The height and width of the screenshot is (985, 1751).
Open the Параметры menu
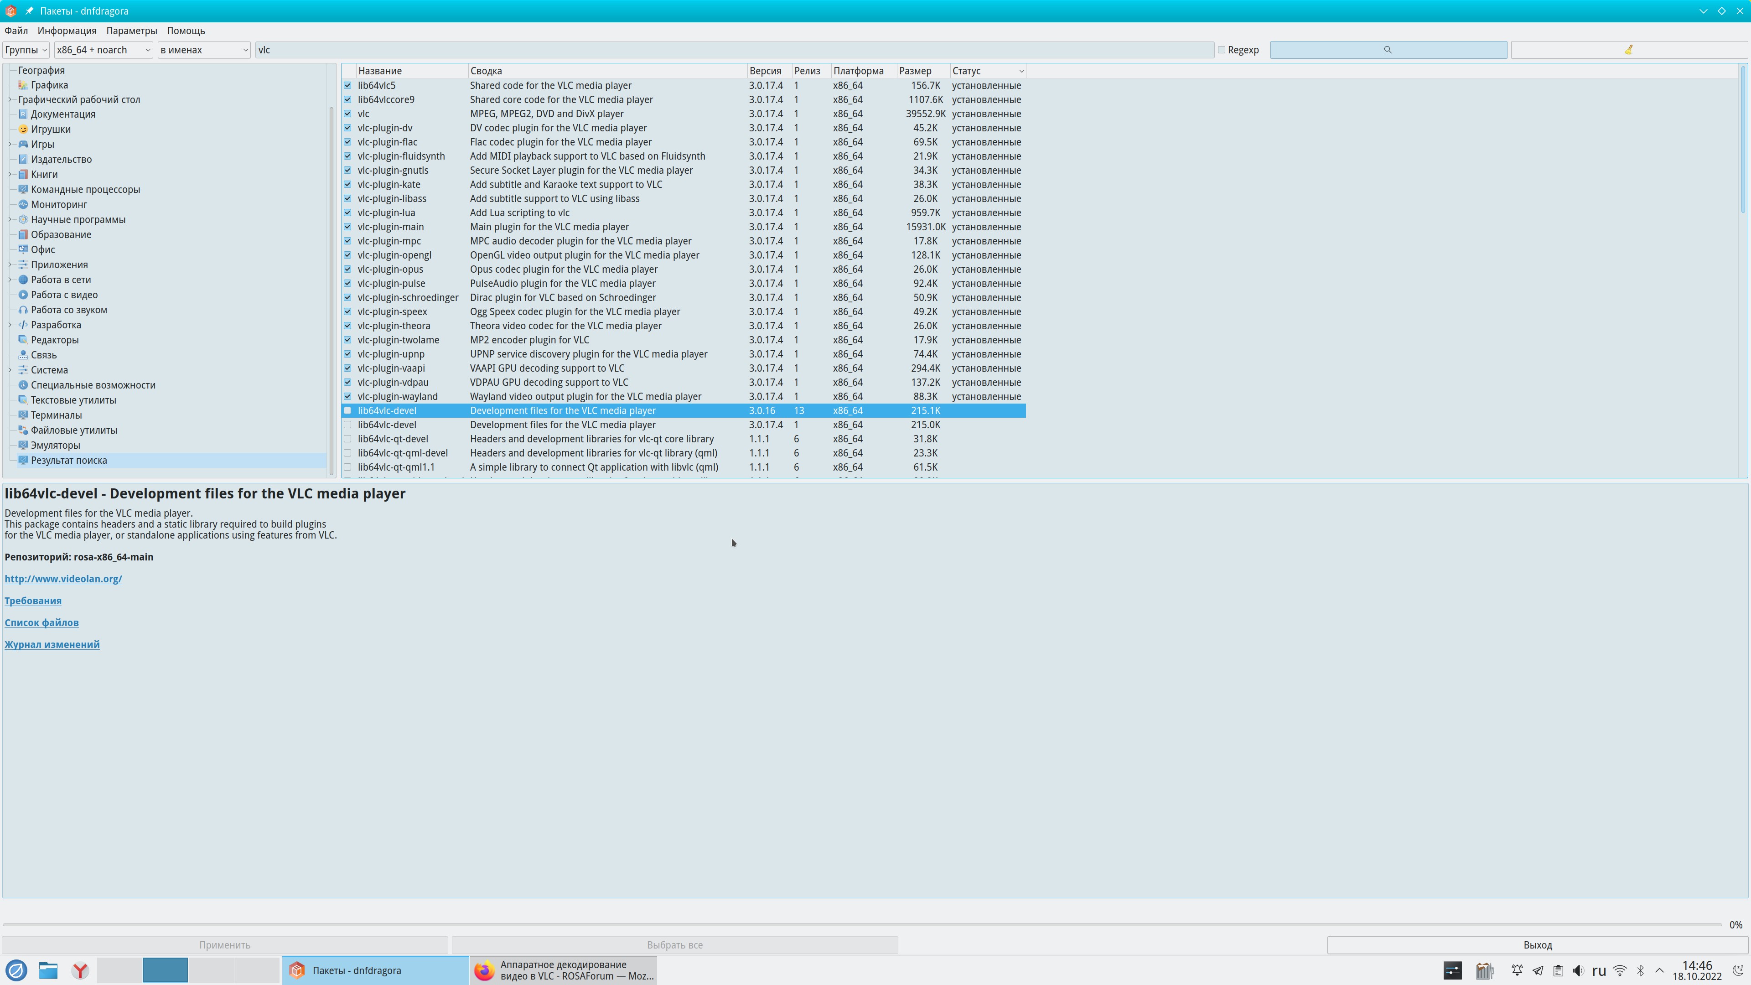pos(131,31)
